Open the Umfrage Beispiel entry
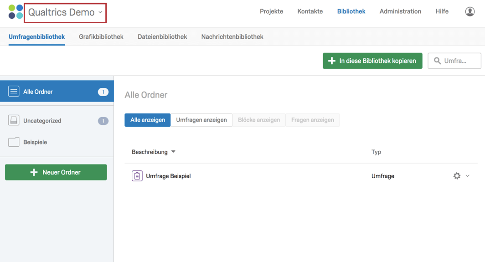This screenshot has width=485, height=262. point(168,176)
